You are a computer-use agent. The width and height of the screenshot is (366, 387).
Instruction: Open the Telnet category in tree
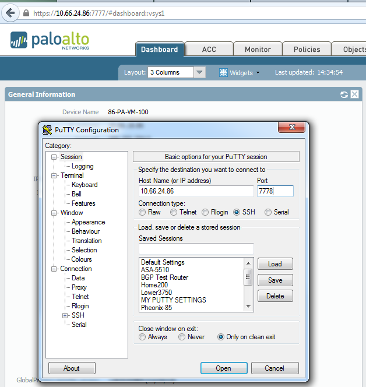(80, 297)
